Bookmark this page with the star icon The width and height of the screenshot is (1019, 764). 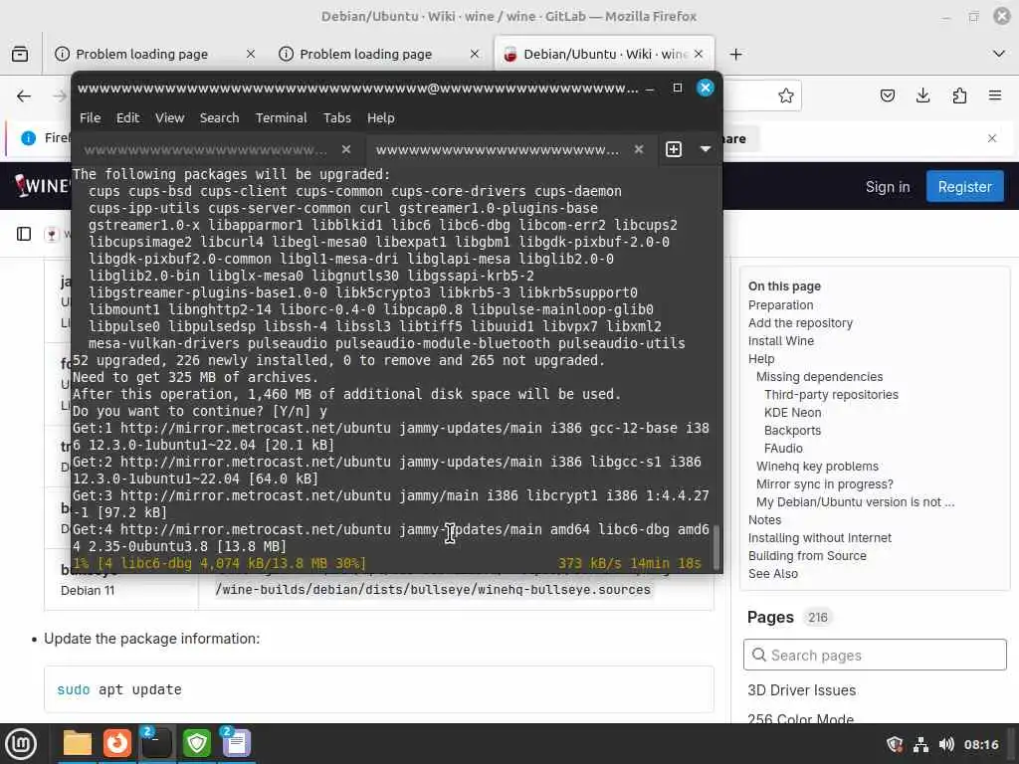pos(786,96)
